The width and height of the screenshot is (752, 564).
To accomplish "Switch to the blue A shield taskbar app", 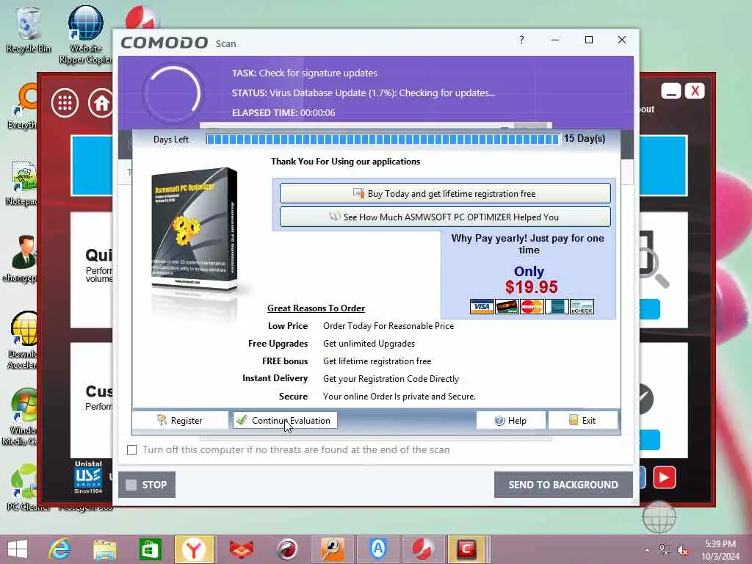I will [x=378, y=549].
